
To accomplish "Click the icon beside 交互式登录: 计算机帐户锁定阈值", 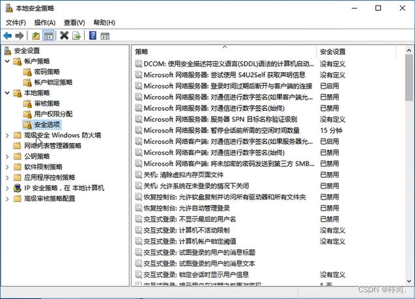I will [138, 241].
